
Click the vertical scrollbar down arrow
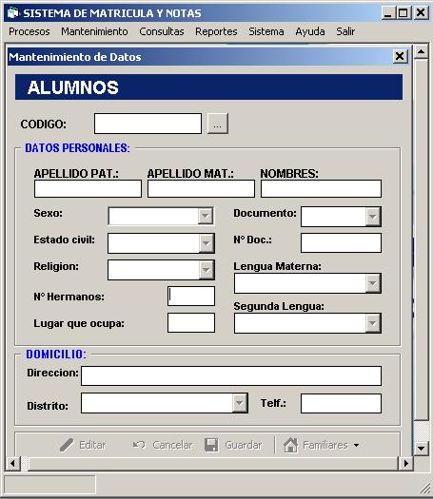tap(422, 448)
